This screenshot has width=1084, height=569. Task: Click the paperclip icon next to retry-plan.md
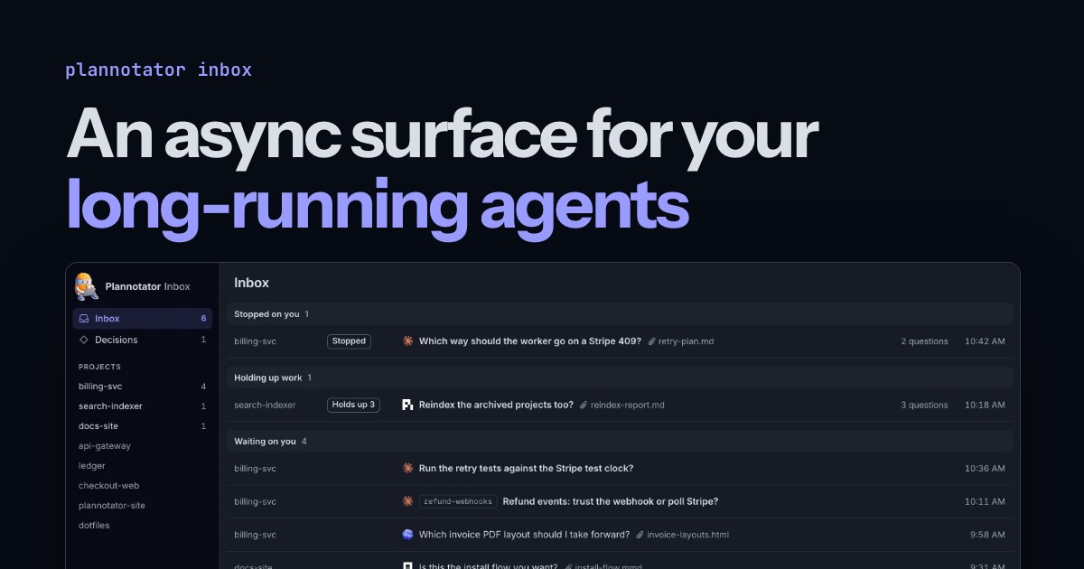[651, 341]
